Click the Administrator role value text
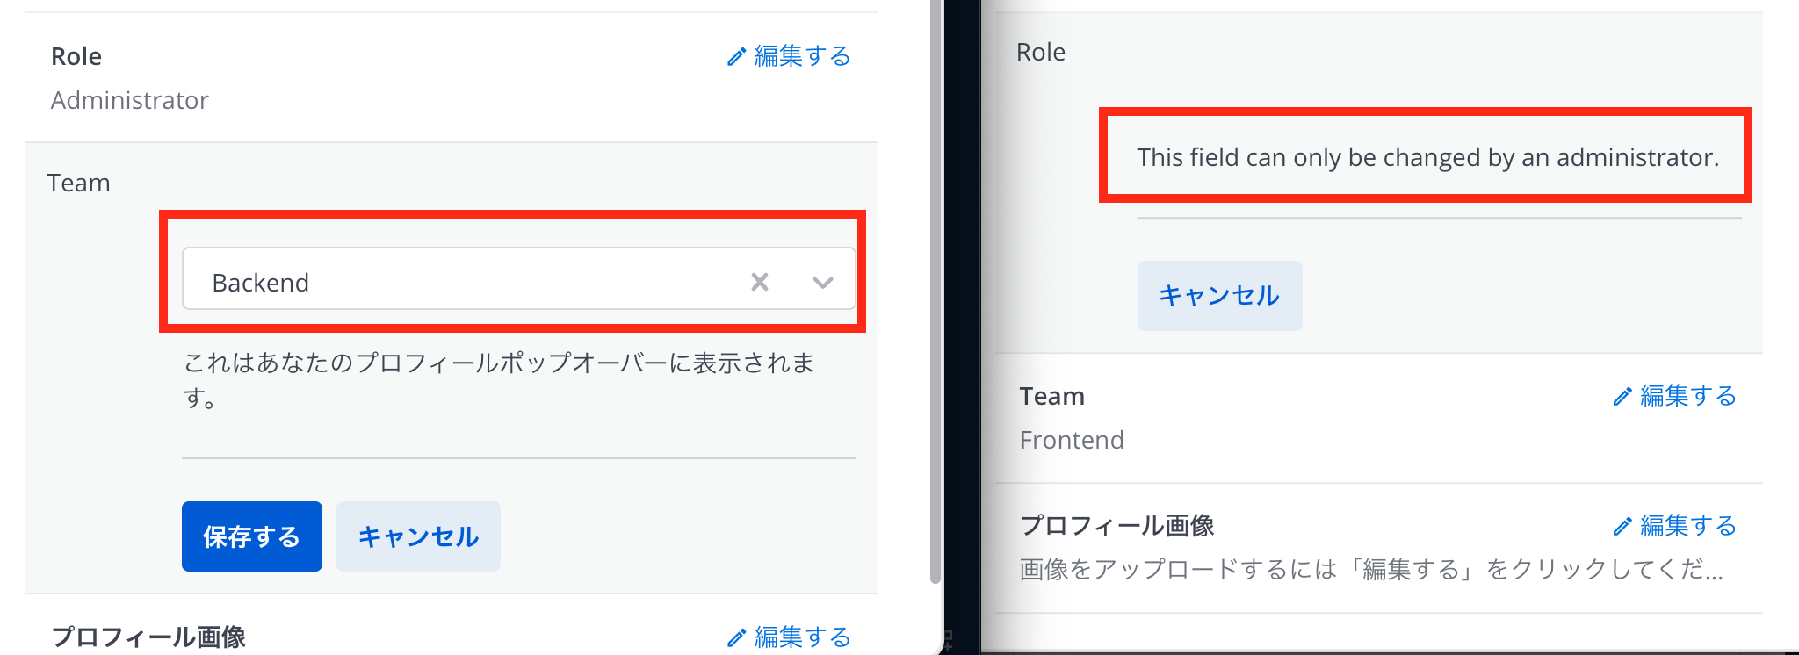This screenshot has height=655, width=1799. point(130,100)
